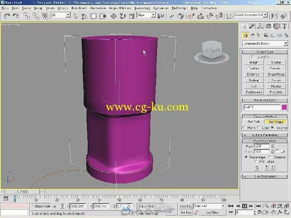This screenshot has width=291, height=218.
Task: Open the Selected key filter dropdown
Action: 223,206
